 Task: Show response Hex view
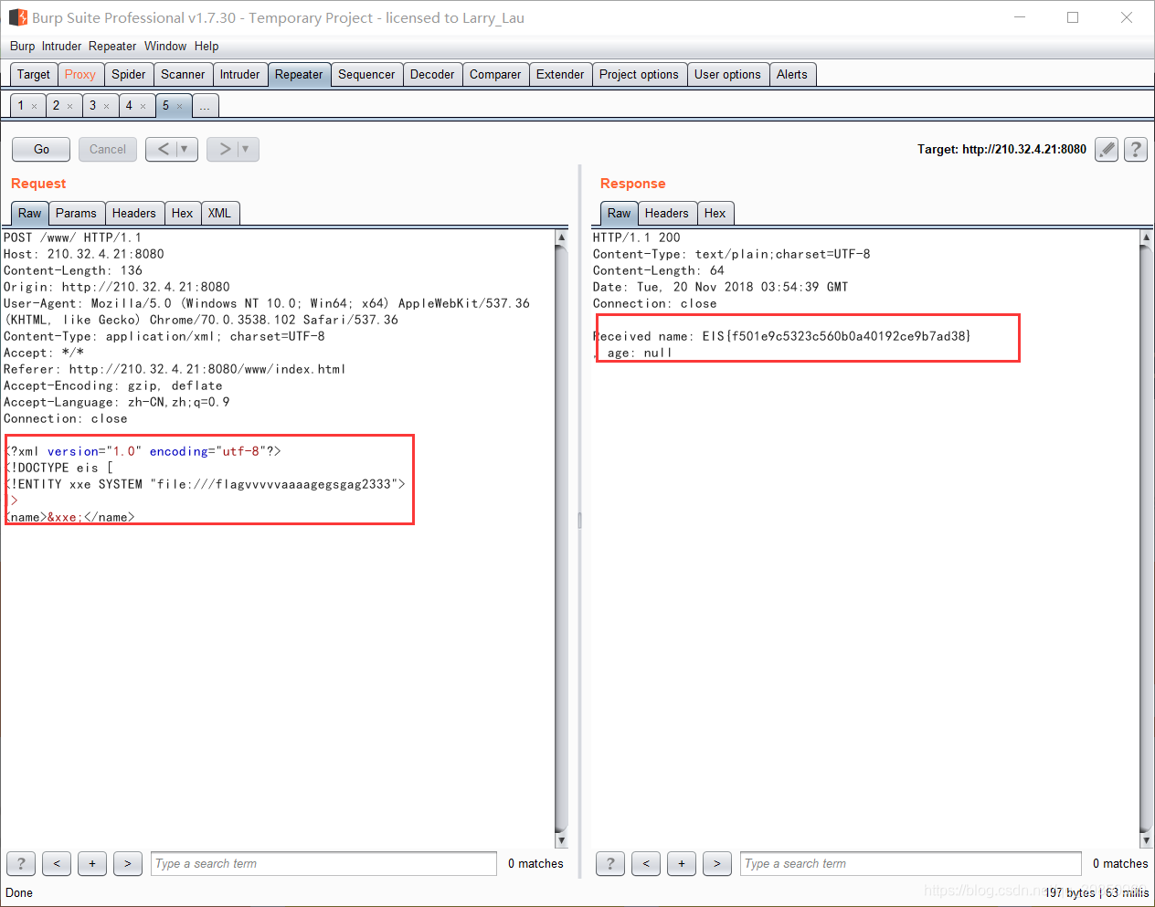tap(715, 214)
